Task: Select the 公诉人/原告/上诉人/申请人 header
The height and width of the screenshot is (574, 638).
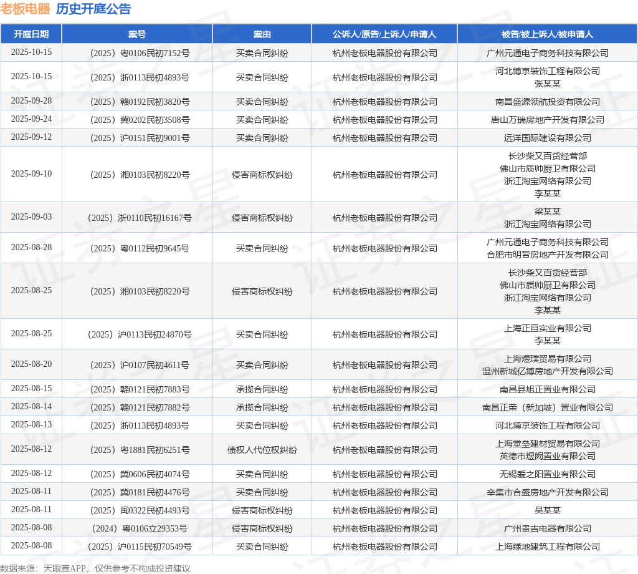Action: click(x=384, y=34)
